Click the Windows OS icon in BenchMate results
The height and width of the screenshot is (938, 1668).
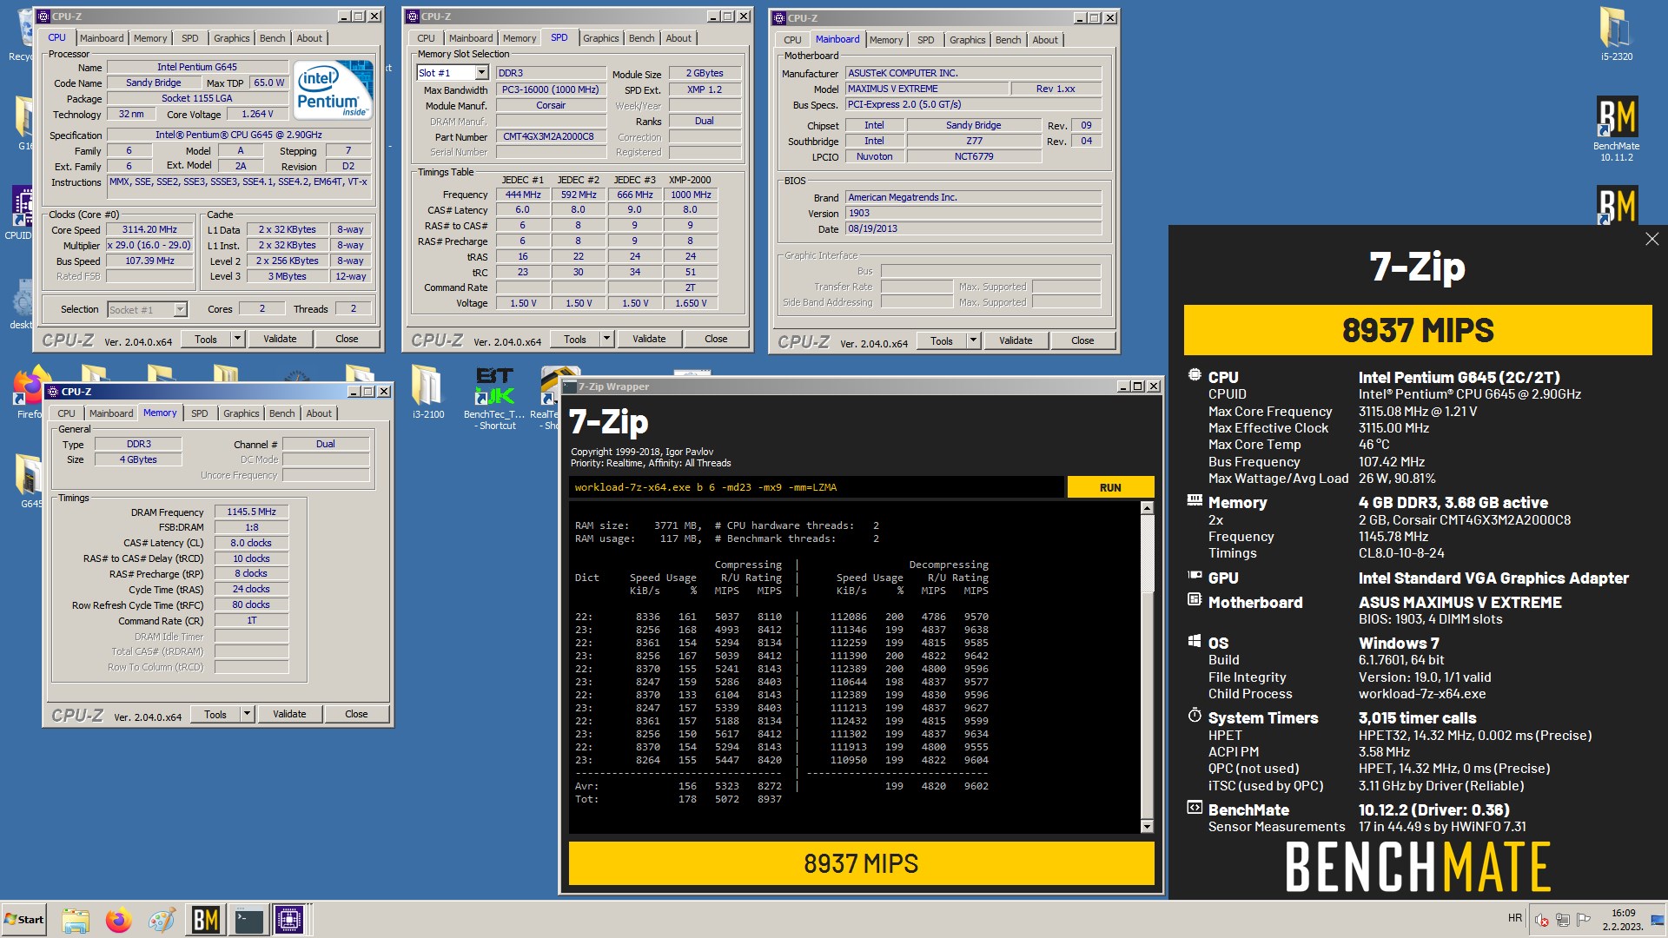tap(1195, 641)
